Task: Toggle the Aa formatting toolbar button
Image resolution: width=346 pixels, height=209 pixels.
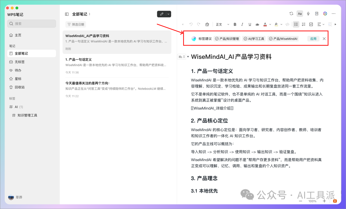Action: click(x=300, y=14)
